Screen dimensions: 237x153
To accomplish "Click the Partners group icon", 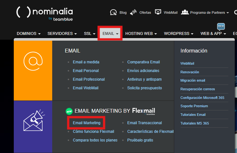I will coord(185,12).
